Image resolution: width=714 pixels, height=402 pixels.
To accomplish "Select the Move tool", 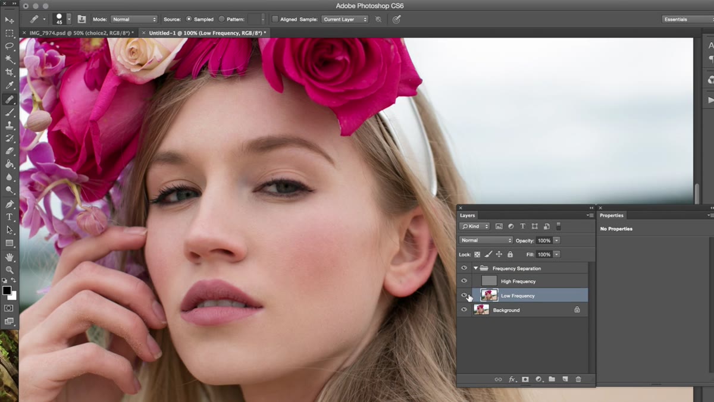I will pyautogui.click(x=10, y=20).
